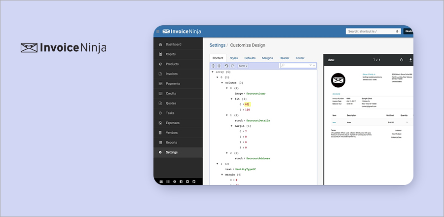
Task: Click the Payments card icon
Action: [x=160, y=84]
